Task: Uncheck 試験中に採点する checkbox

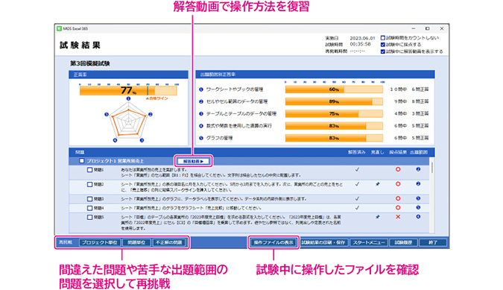Action: click(x=383, y=45)
